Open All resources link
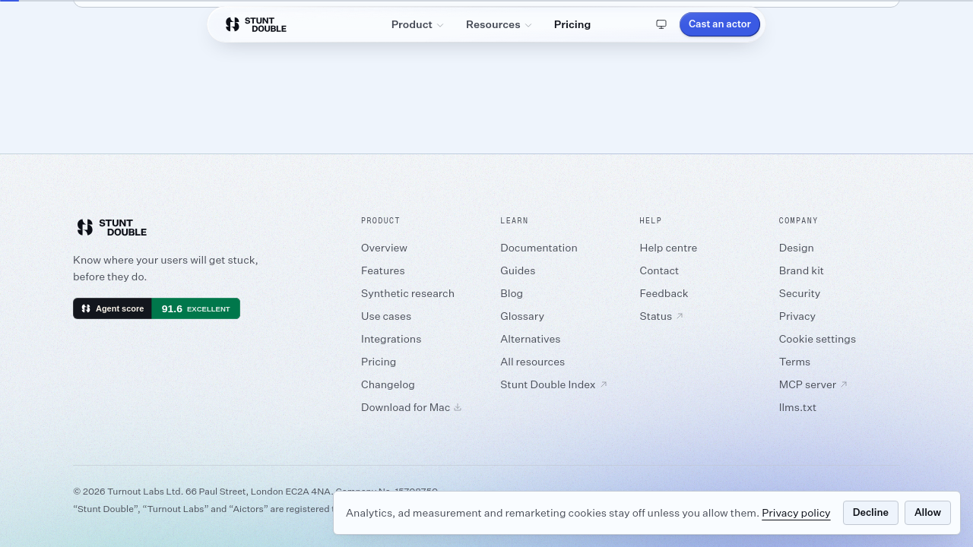 point(532,362)
